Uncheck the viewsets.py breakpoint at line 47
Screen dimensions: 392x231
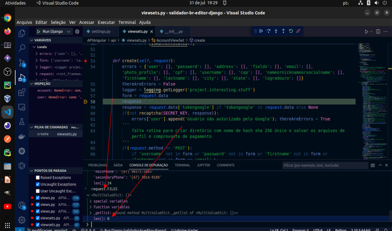tap(38, 225)
